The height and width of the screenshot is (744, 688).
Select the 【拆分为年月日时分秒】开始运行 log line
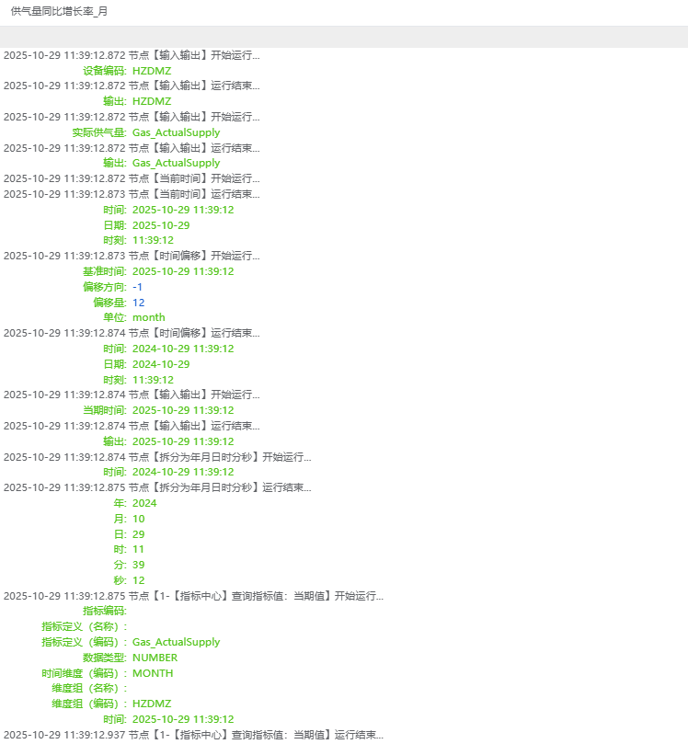pos(157,456)
